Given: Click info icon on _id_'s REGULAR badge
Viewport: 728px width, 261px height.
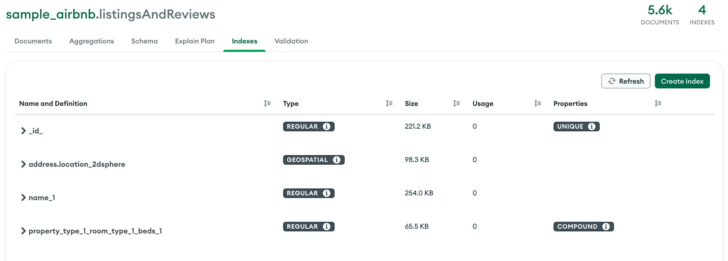Looking at the screenshot, I should click(x=327, y=127).
